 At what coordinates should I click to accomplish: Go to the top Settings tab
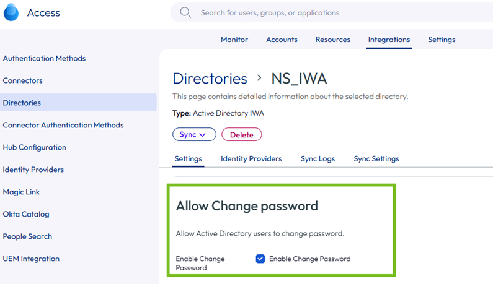(x=442, y=40)
